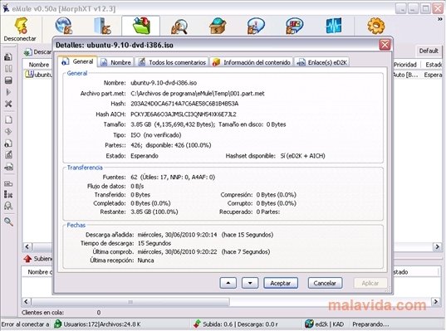446x331 pixels.
Task: Sort by the Prioridad column header
Action: coord(405,65)
